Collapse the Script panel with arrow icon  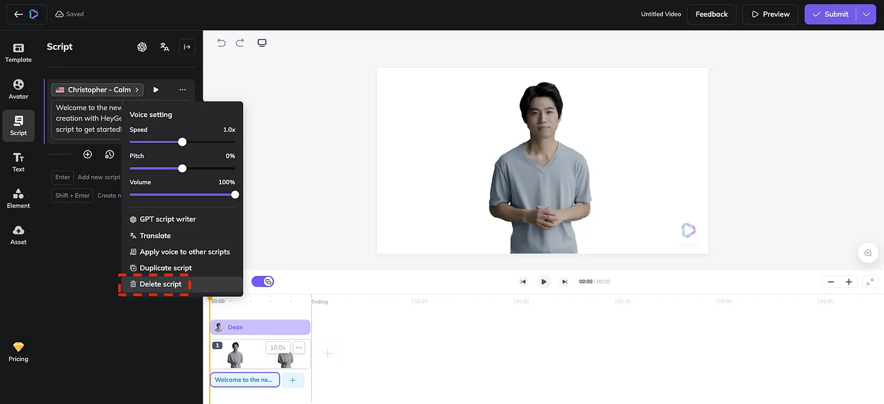coord(187,47)
